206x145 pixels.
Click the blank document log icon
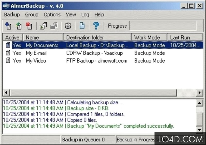pyautogui.click(x=82, y=26)
